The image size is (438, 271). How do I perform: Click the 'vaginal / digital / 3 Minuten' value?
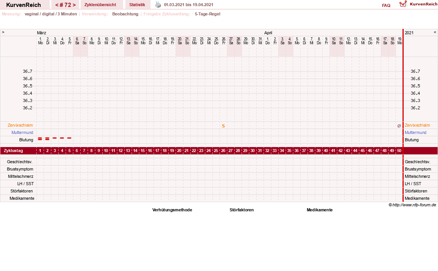(x=51, y=14)
